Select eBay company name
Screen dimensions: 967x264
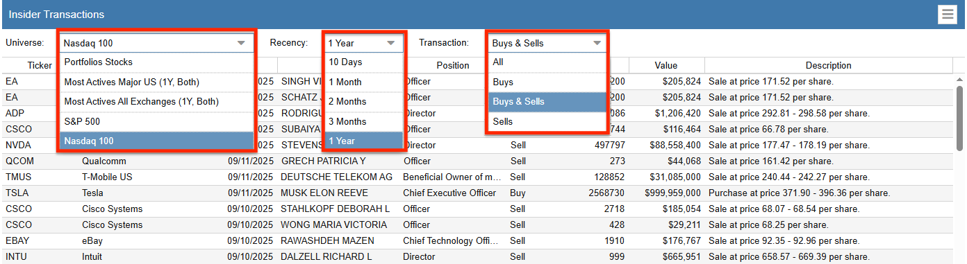(92, 240)
